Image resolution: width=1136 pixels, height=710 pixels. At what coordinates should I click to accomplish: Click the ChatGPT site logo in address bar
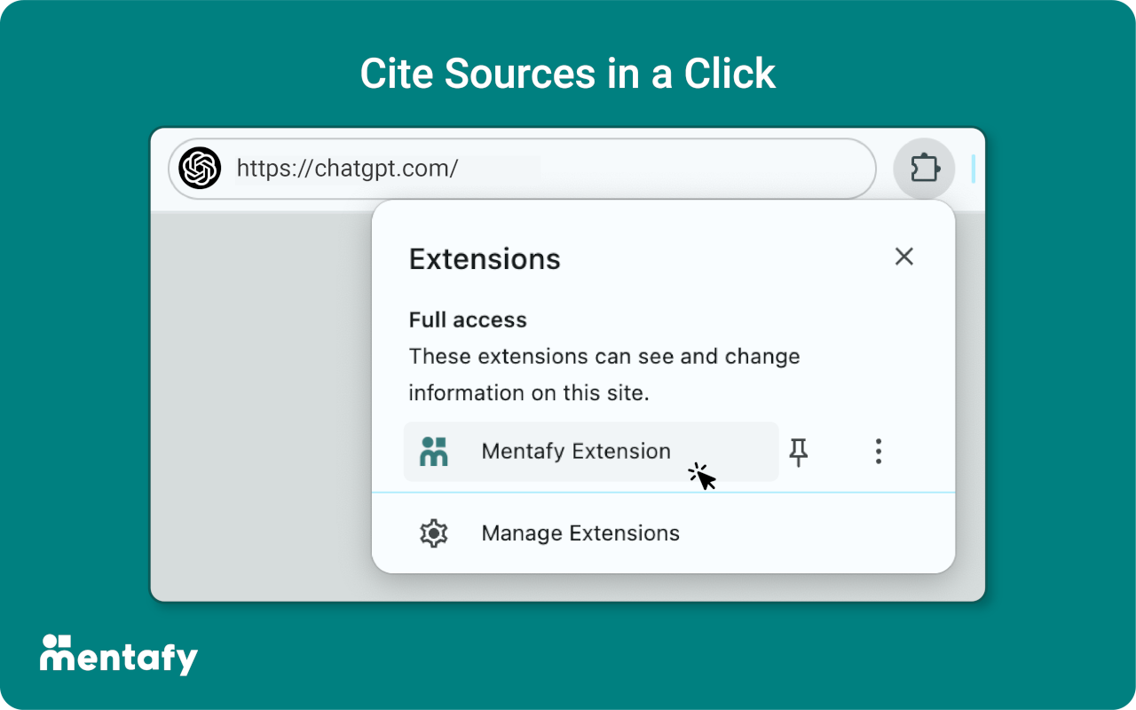[x=200, y=168]
